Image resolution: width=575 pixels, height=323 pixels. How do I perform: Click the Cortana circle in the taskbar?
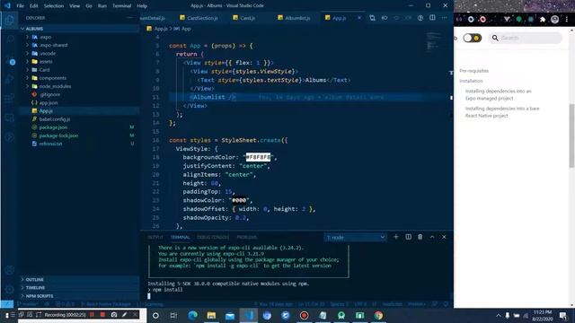155,315
